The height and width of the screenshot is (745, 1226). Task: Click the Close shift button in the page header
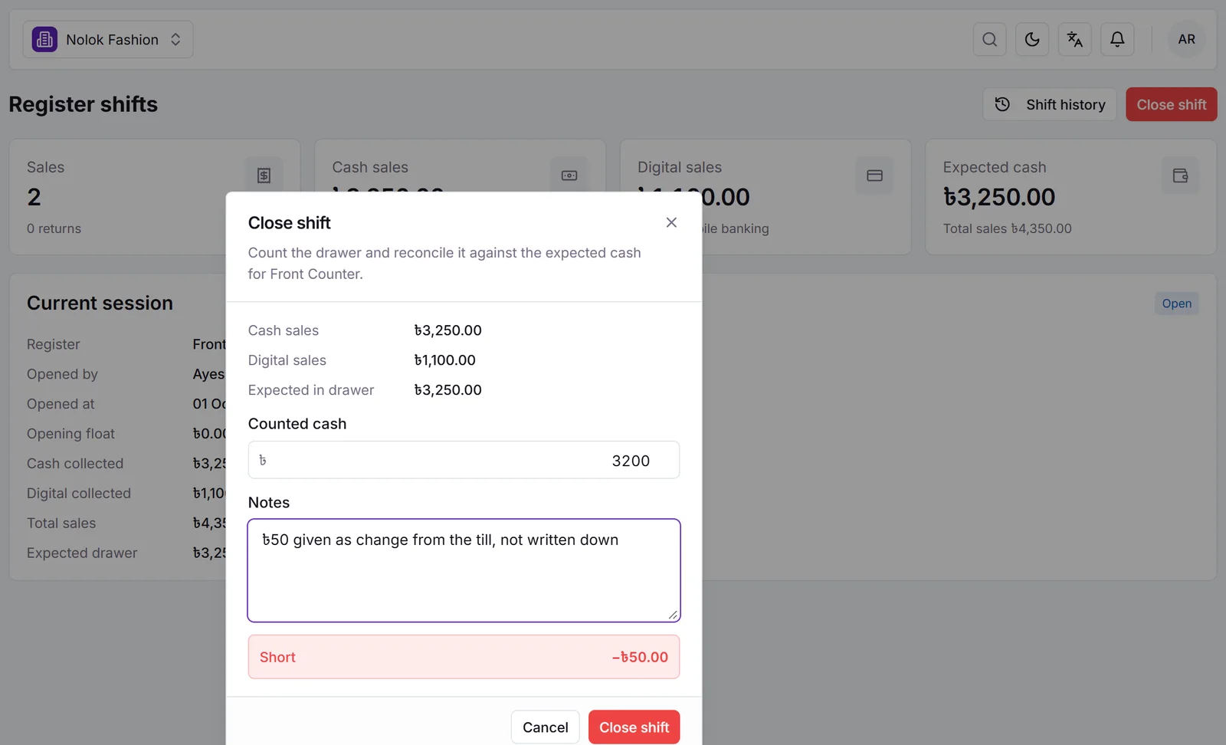[x=1171, y=104]
